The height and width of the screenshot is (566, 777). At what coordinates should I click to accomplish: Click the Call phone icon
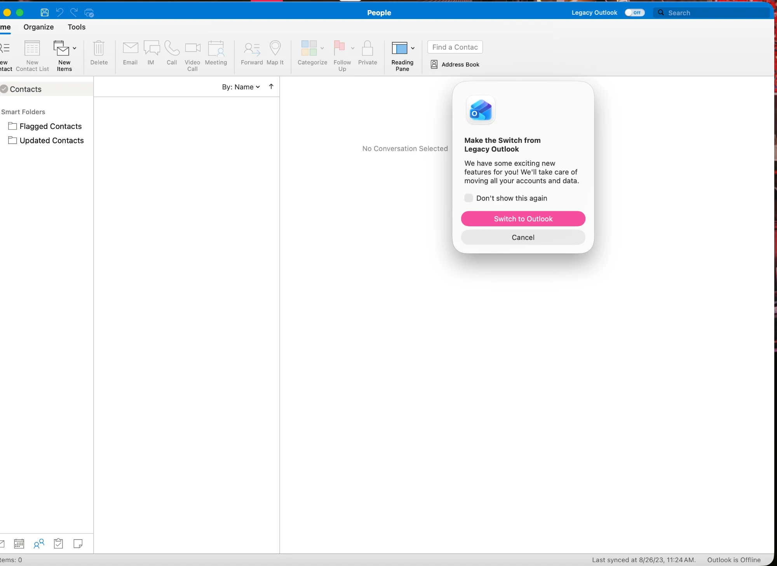[x=172, y=48]
